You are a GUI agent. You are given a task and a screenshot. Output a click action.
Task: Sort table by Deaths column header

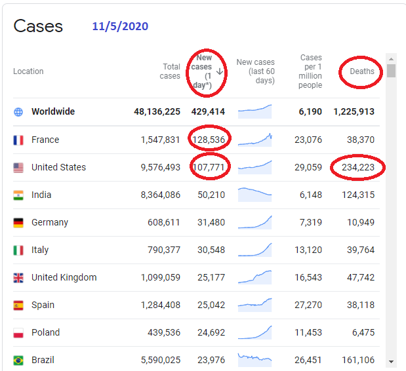click(362, 71)
